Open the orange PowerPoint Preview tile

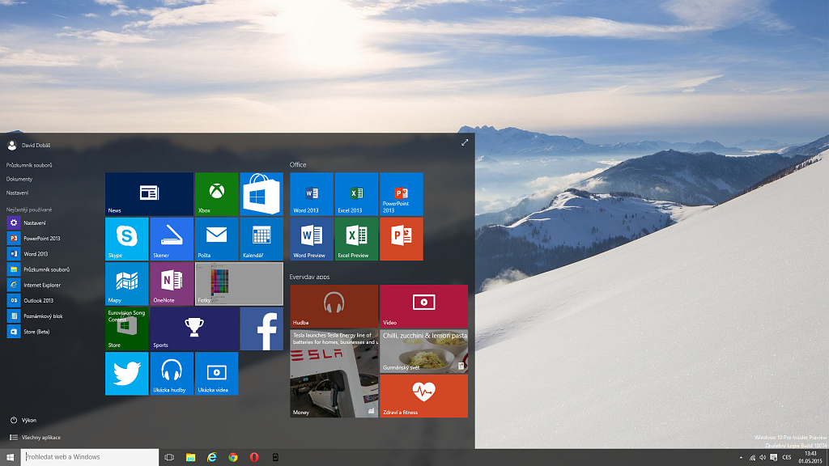click(402, 239)
